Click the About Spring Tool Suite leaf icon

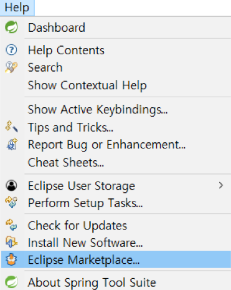pyautogui.click(x=11, y=282)
